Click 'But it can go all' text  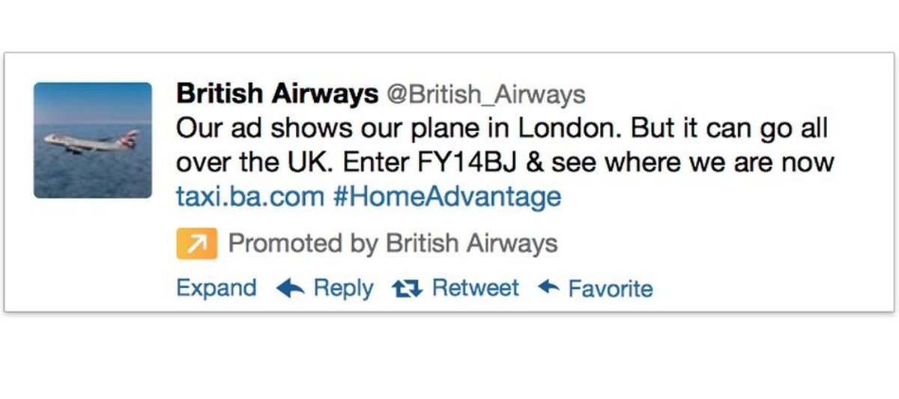point(729,129)
